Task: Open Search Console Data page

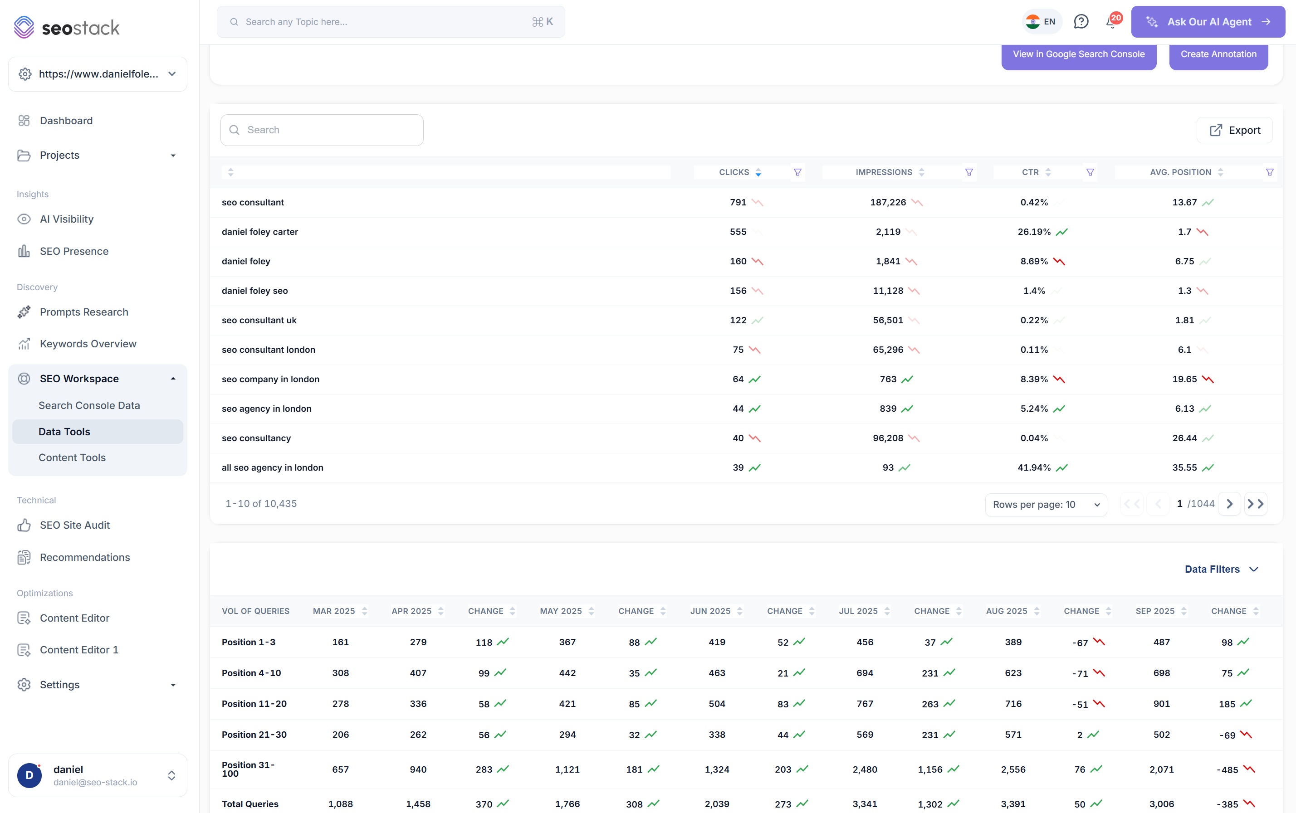Action: 89,405
